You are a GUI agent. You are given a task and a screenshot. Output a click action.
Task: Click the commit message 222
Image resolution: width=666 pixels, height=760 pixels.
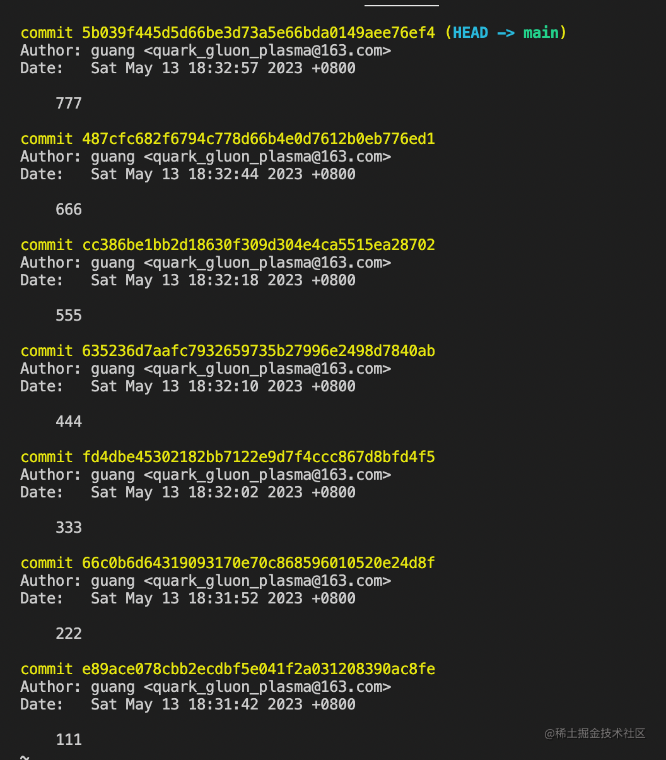click(69, 634)
